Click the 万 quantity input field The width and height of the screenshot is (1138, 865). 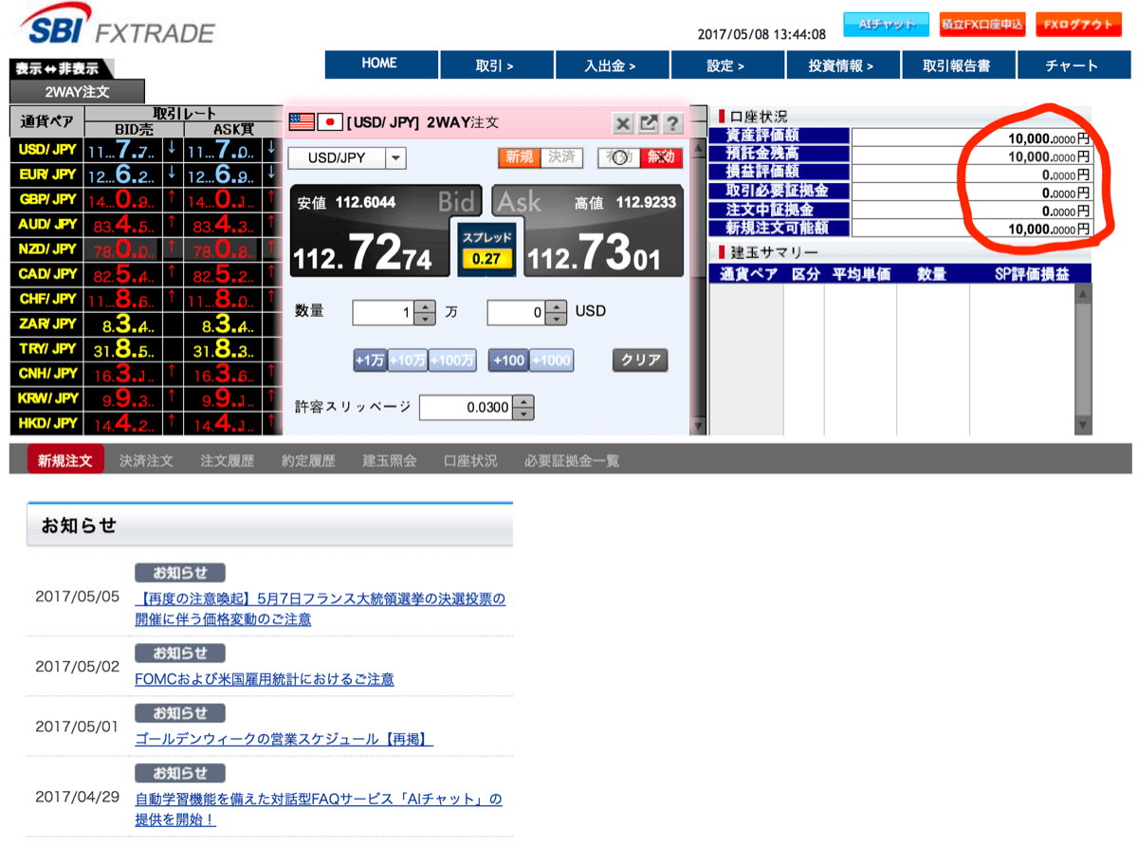click(384, 312)
